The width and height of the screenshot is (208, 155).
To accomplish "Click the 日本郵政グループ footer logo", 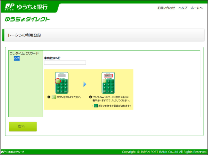I will (12, 152).
